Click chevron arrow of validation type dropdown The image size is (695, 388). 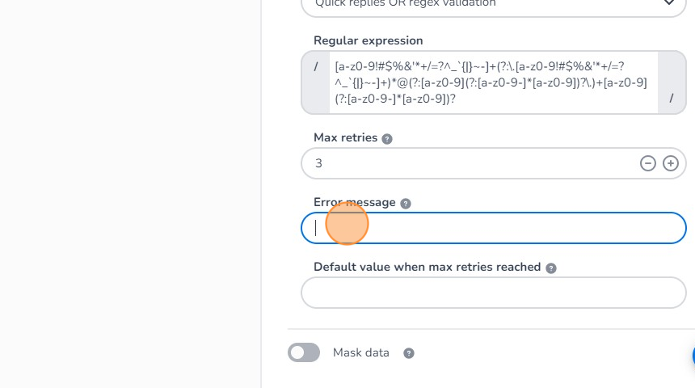[668, 4]
